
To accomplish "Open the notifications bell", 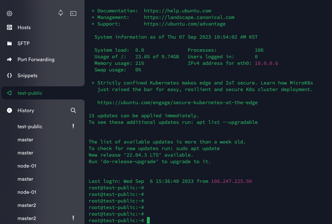I will [60, 13].
